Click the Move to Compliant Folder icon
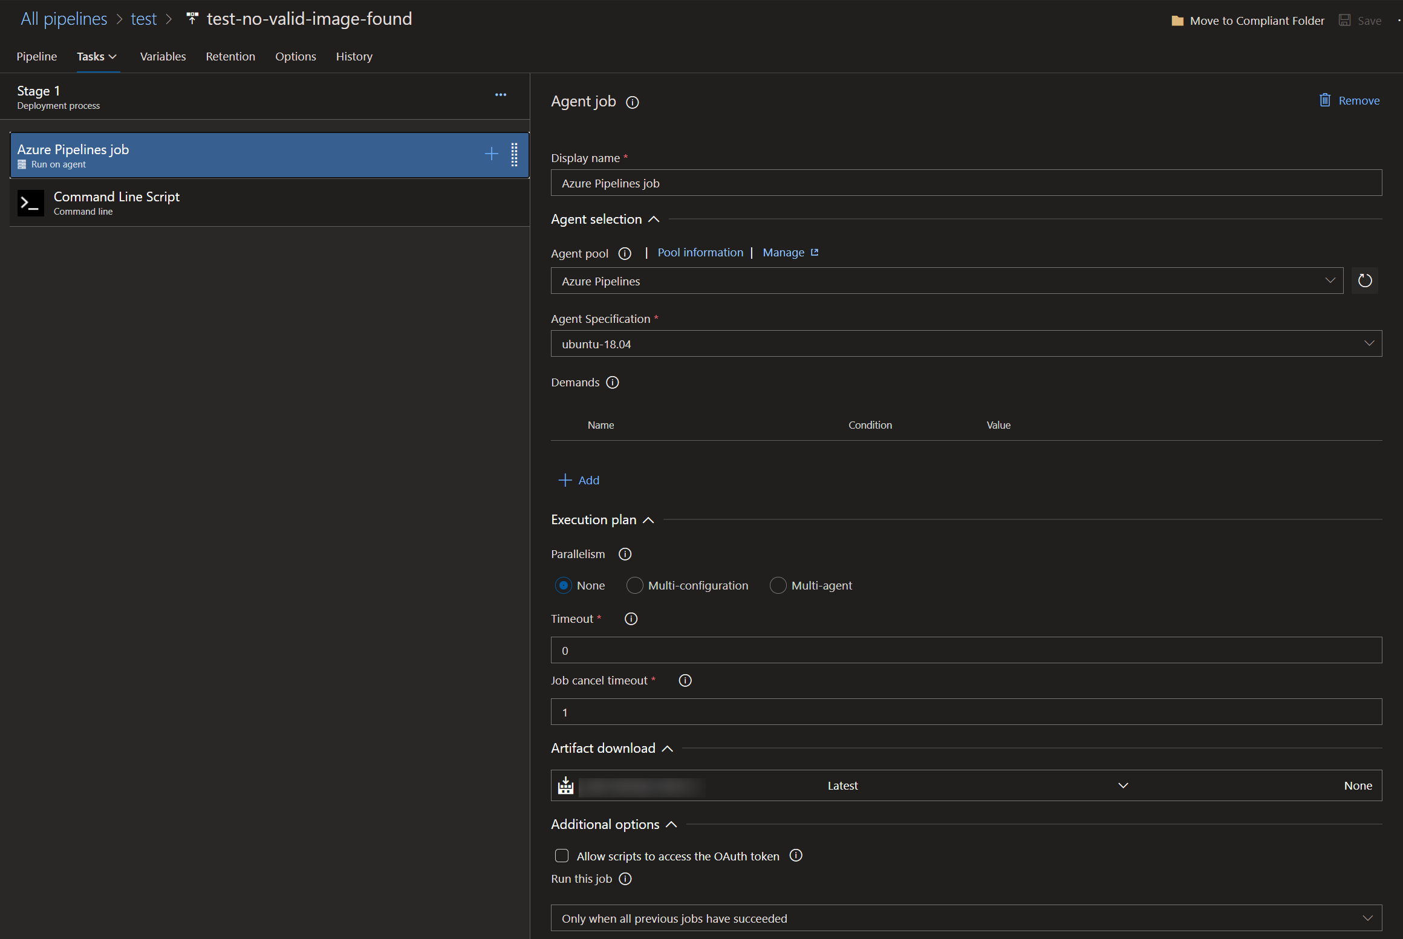1403x939 pixels. point(1178,20)
